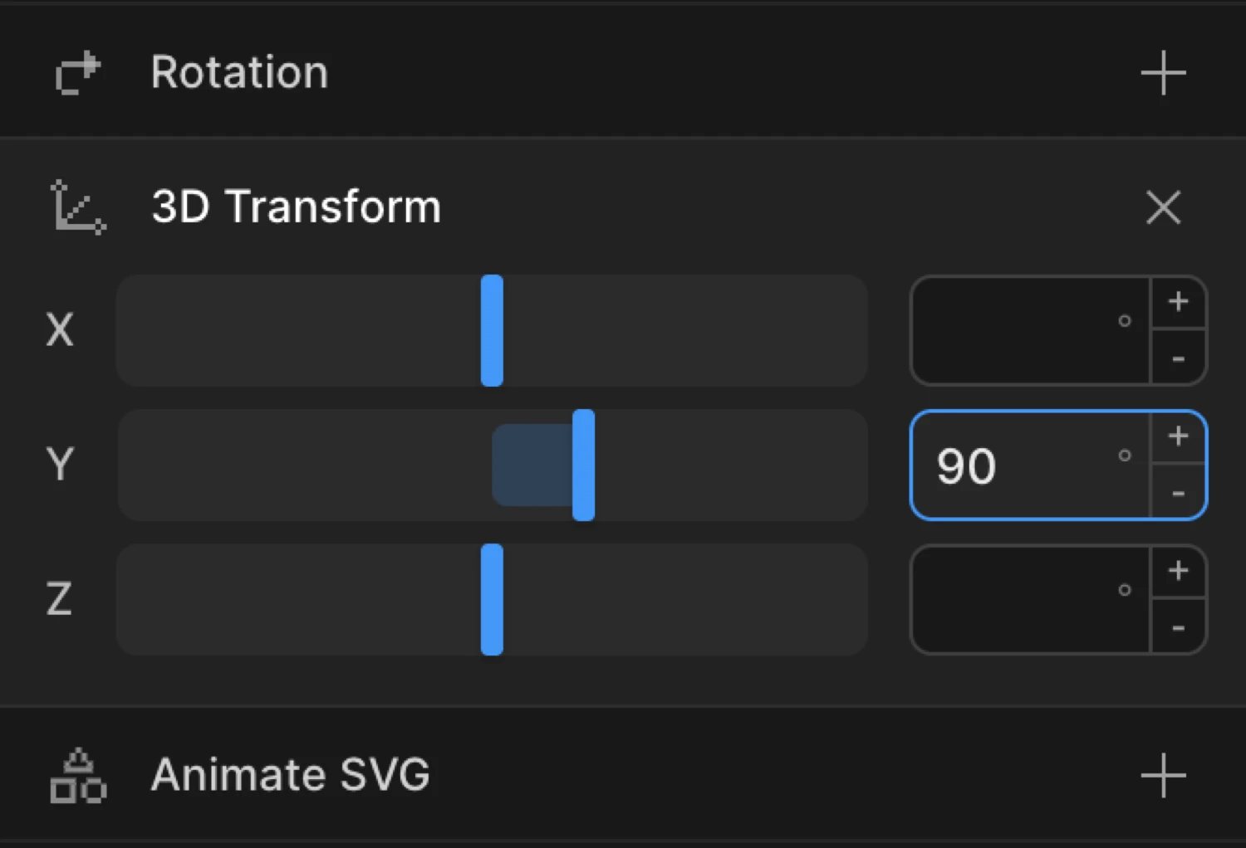Decrement the Y rotation value

(x=1178, y=494)
